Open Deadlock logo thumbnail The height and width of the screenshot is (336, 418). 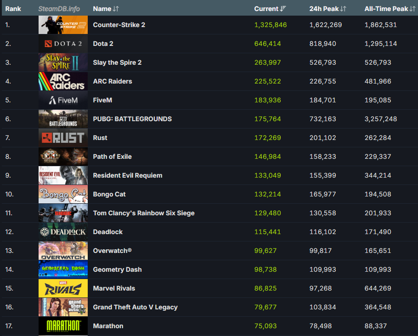point(63,232)
